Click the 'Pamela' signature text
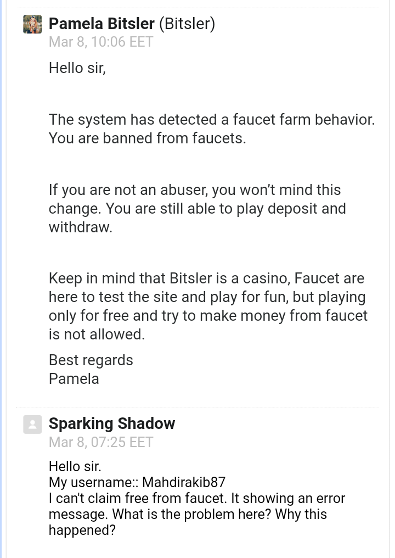The width and height of the screenshot is (395, 558). [x=74, y=378]
